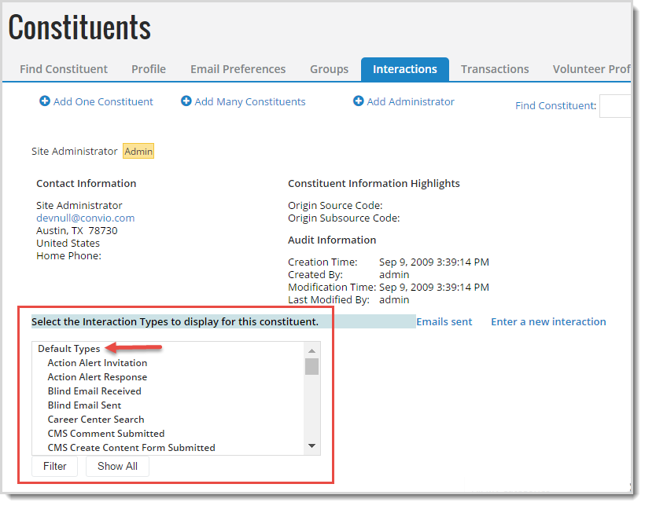Choose Career Center Search from the list

[96, 420]
